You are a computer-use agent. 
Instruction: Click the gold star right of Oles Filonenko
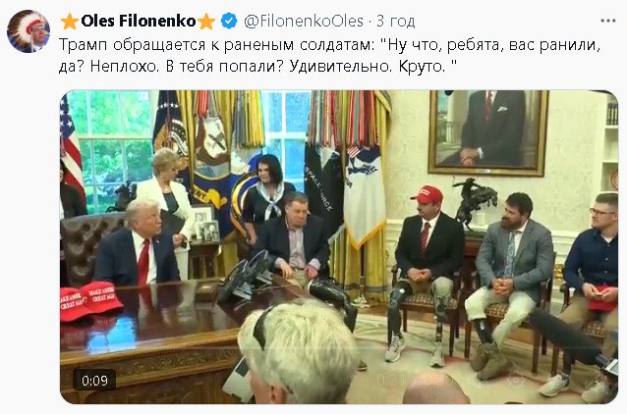pos(206,22)
